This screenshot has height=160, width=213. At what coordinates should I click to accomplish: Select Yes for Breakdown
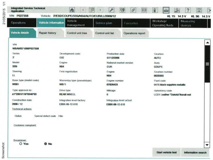coord(21,143)
